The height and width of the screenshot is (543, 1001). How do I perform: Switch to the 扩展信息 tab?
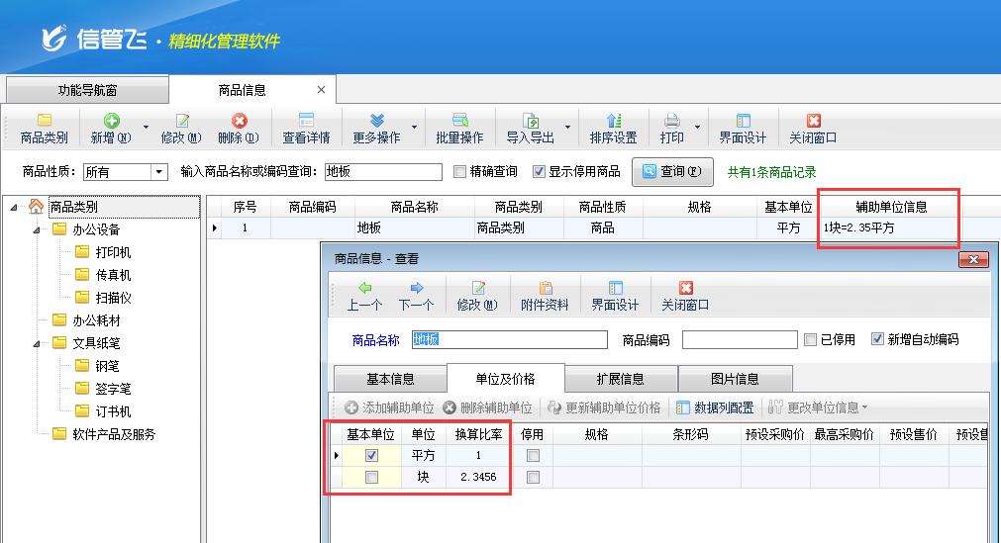[620, 379]
